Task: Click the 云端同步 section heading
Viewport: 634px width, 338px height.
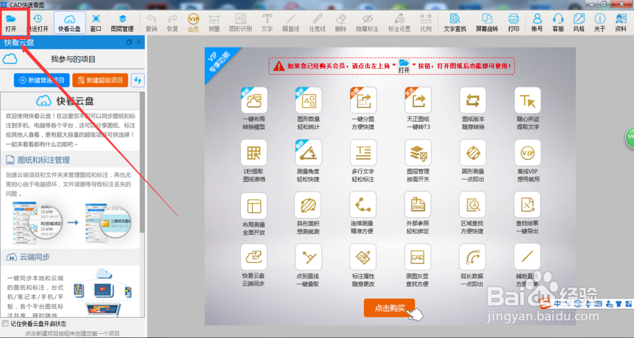Action: click(35, 257)
